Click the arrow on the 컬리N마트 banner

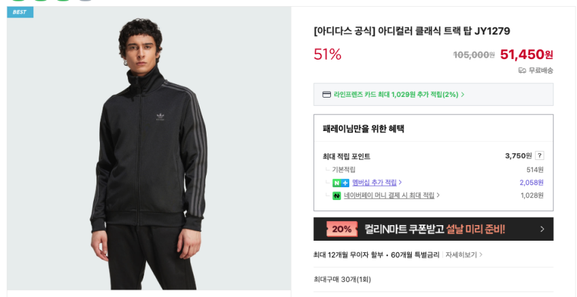click(542, 229)
